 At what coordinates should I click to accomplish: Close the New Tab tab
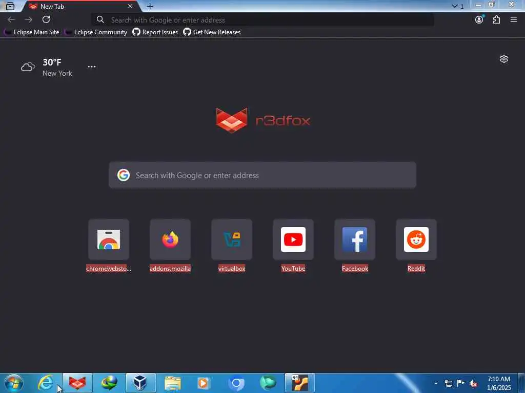[x=130, y=6]
